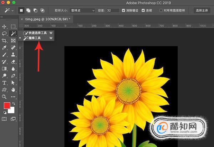The width and height of the screenshot is (214, 147).
Task: Select the Hand tool
Action: pyautogui.click(x=13, y=90)
